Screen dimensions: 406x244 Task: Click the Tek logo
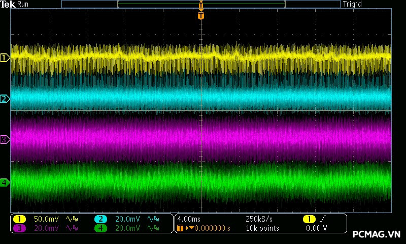8,4
